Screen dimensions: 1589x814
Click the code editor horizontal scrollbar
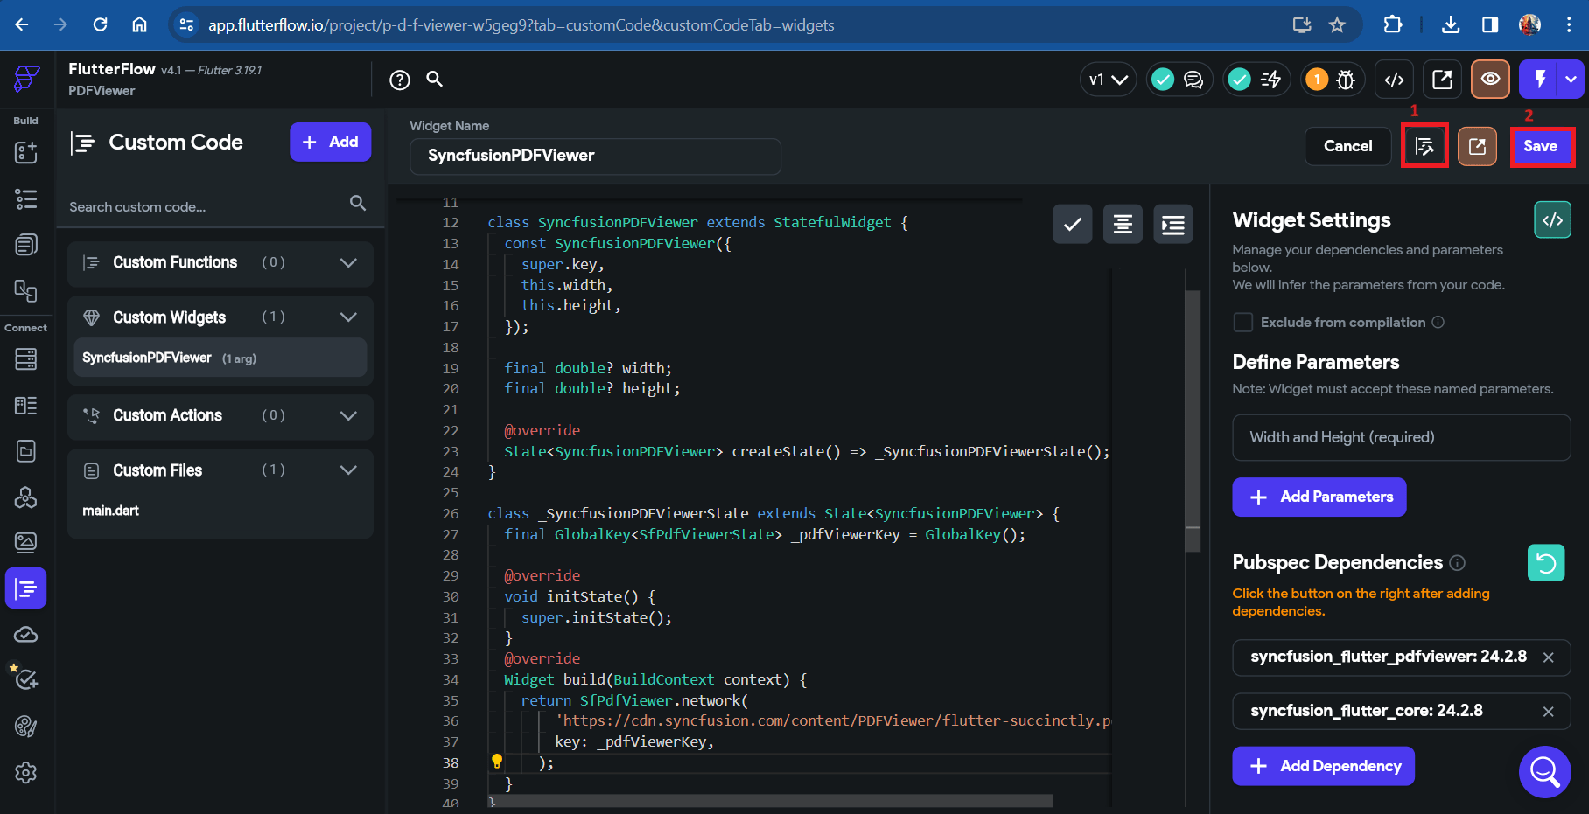click(x=772, y=801)
